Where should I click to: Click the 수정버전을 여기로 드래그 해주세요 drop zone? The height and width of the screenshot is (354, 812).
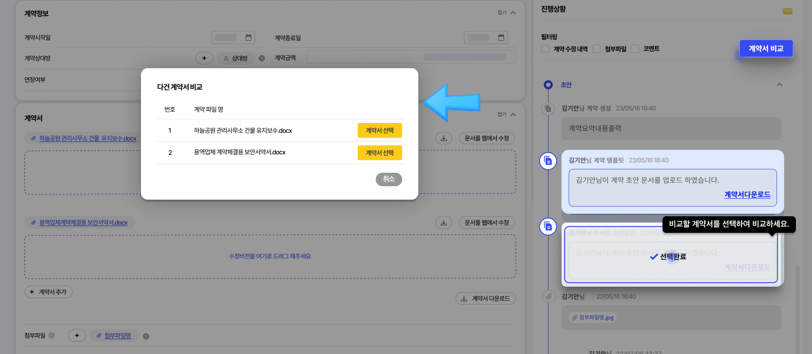270,257
